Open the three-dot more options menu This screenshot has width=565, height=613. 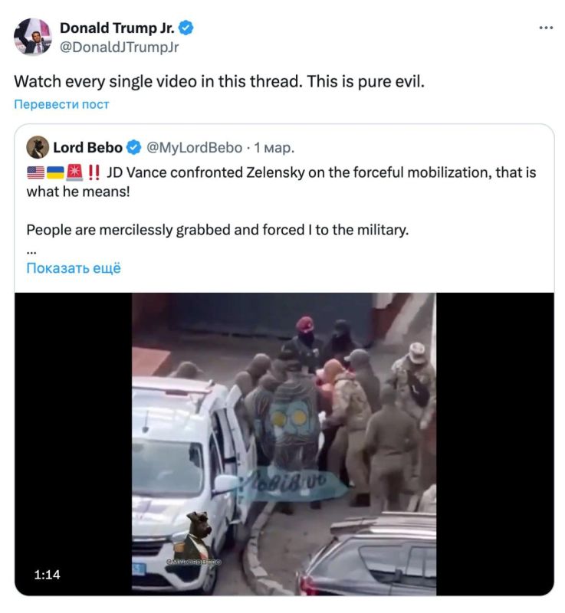(546, 28)
